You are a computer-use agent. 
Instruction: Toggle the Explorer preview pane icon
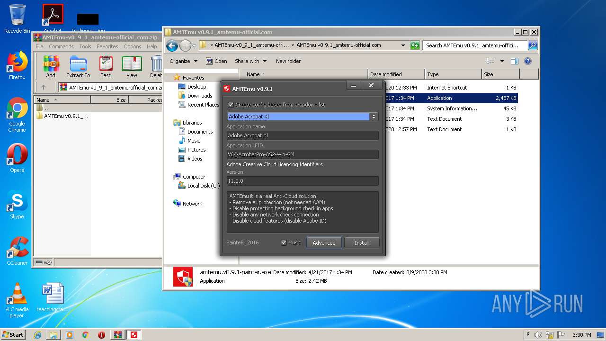coord(515,61)
